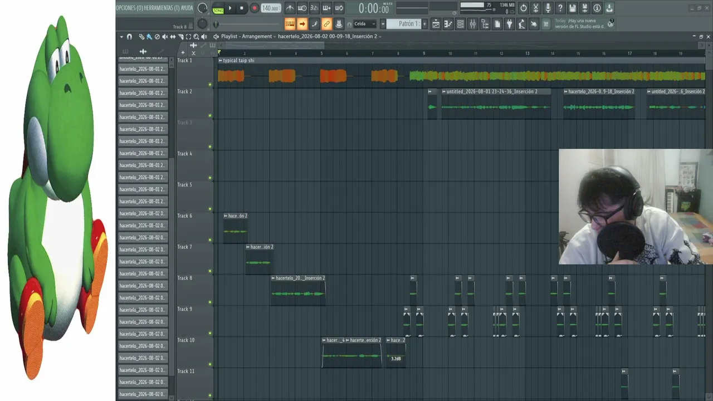Toggle mute switch for Track 10
Image resolution: width=713 pixels, height=401 pixels.
click(210, 365)
